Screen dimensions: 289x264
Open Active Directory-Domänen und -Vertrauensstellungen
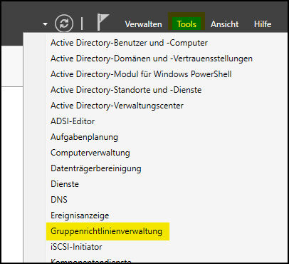pyautogui.click(x=152, y=59)
